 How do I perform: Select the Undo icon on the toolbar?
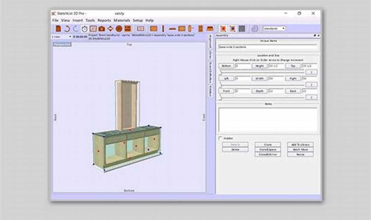tap(66, 28)
